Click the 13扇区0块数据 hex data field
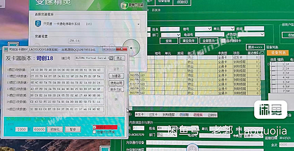Screen dimensions: 294x151 [67, 76]
